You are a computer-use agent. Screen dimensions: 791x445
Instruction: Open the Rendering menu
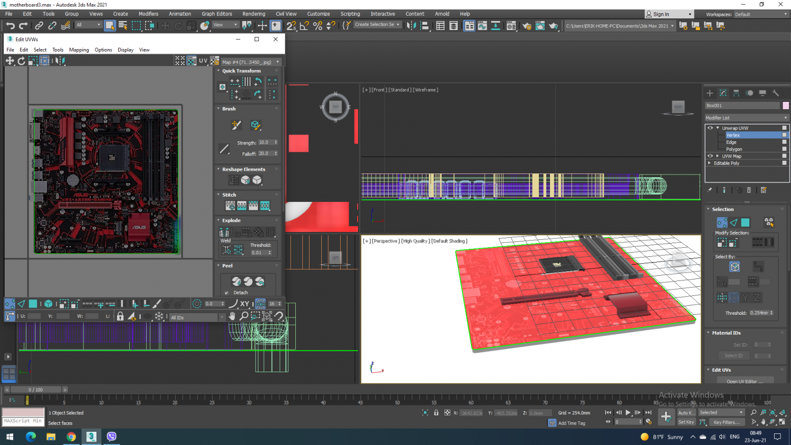pos(254,14)
